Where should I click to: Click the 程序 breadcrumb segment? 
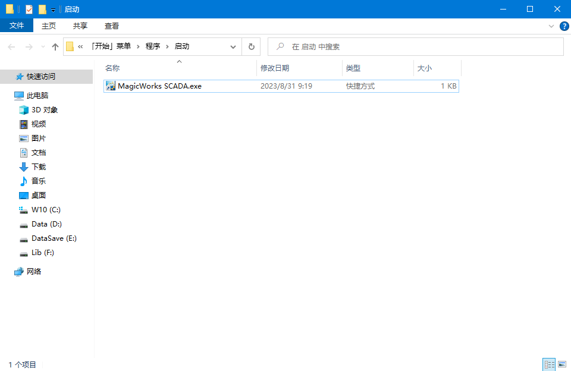point(153,46)
